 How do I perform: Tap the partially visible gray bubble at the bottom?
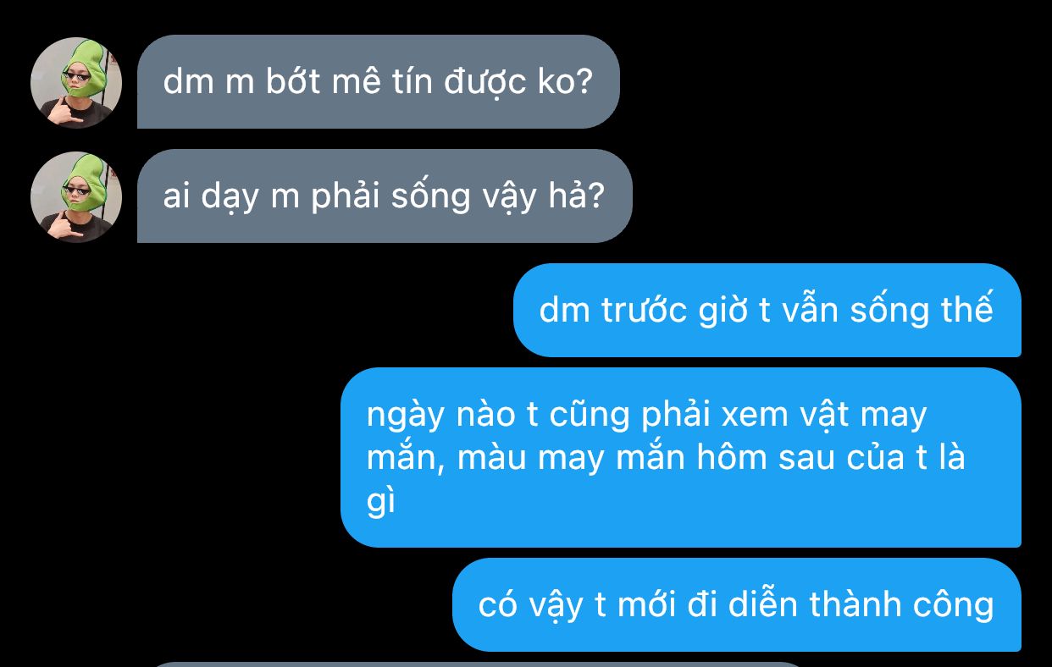(x=479, y=664)
